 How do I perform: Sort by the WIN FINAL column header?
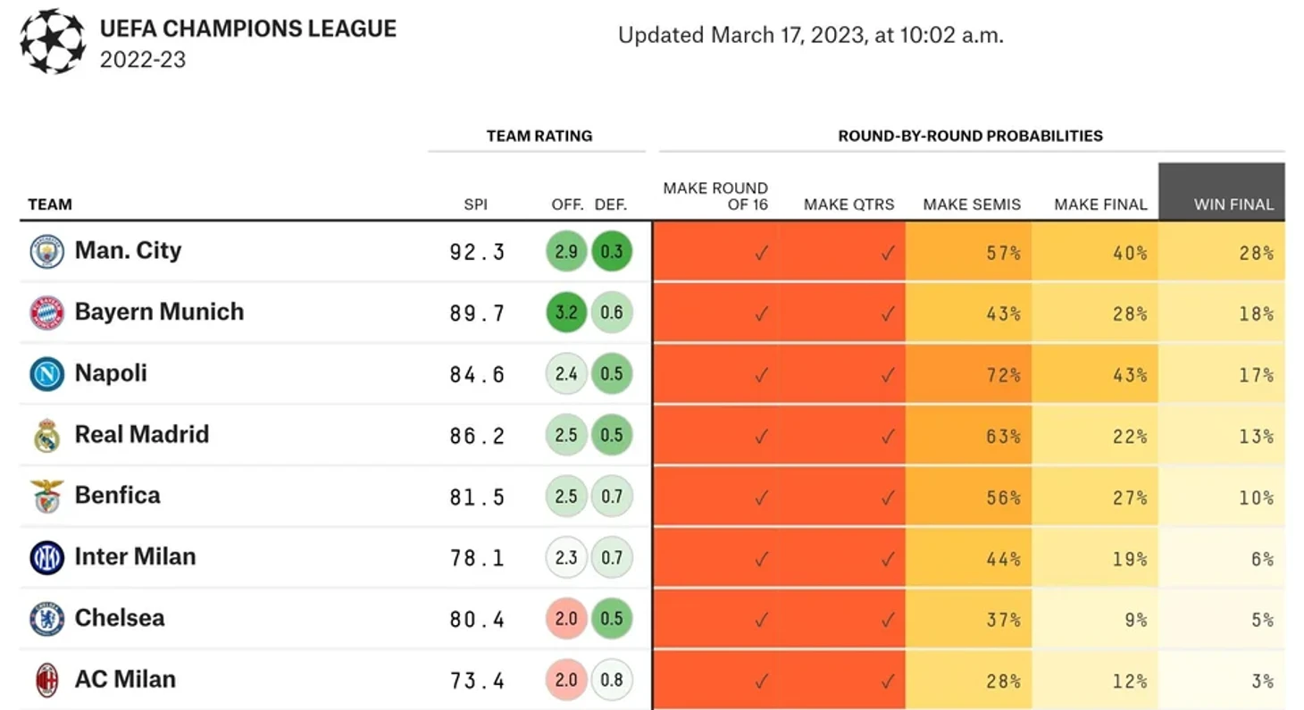pos(1233,205)
